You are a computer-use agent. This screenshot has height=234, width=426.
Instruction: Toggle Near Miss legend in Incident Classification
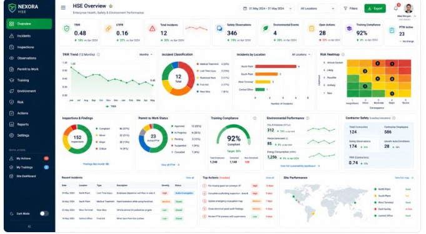point(204,92)
